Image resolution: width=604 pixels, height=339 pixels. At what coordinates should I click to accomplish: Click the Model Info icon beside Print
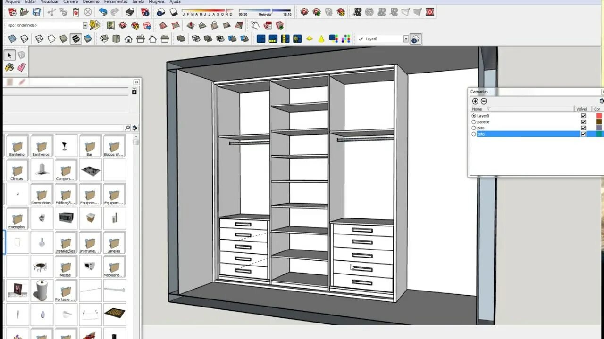[x=145, y=12]
